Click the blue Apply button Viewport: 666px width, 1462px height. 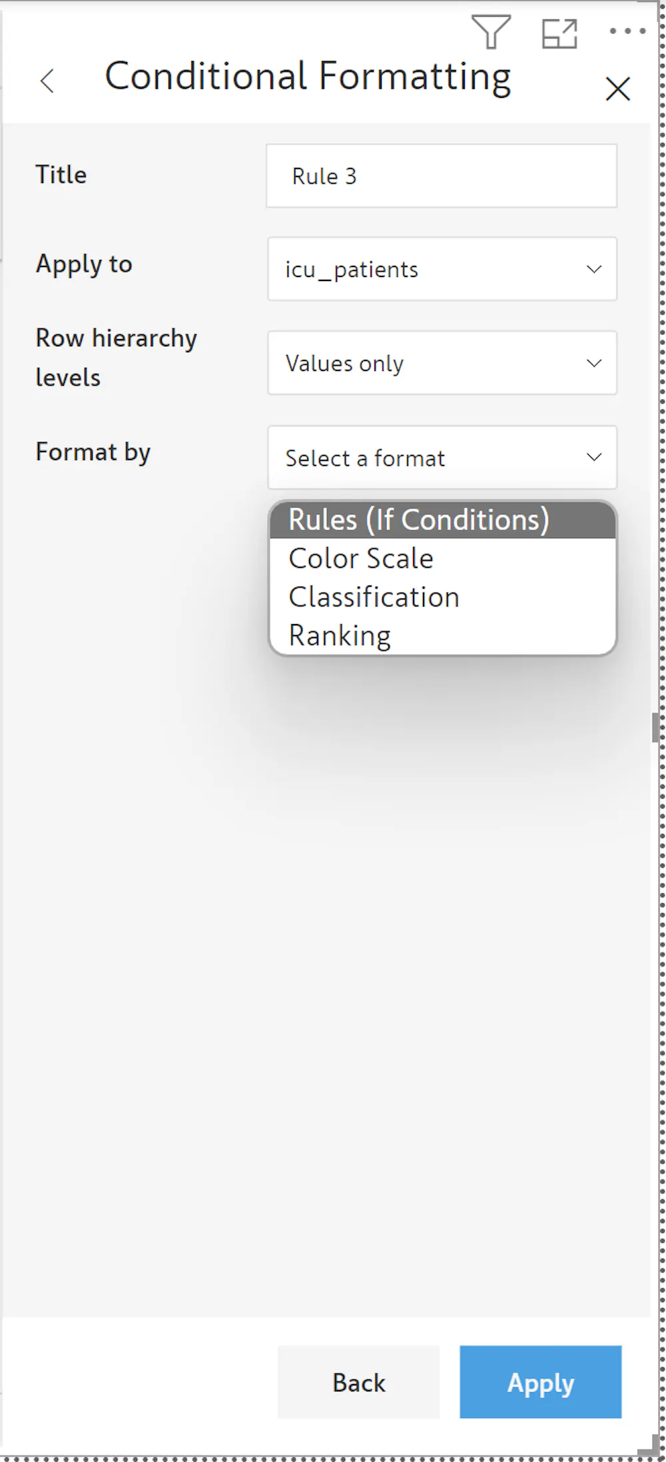click(x=540, y=1382)
